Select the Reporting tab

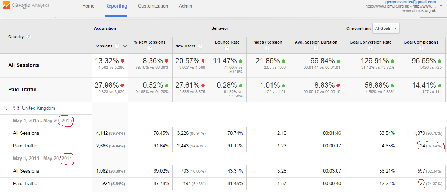(x=116, y=6)
